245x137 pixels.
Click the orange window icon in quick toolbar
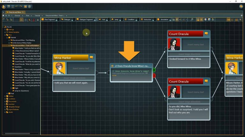pos(25,7)
